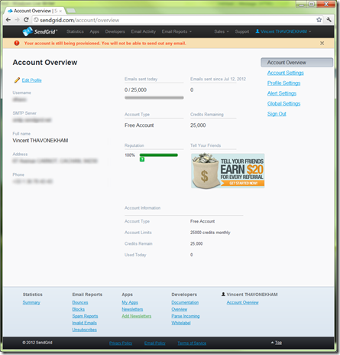The width and height of the screenshot is (340, 355).
Task: Expand the Vincent THAVONEKHAM user dropdown
Action: tap(283, 31)
